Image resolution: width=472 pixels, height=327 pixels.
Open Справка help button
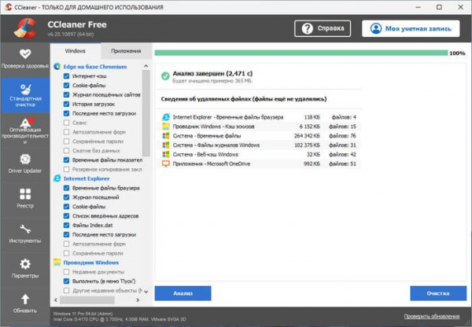(323, 28)
